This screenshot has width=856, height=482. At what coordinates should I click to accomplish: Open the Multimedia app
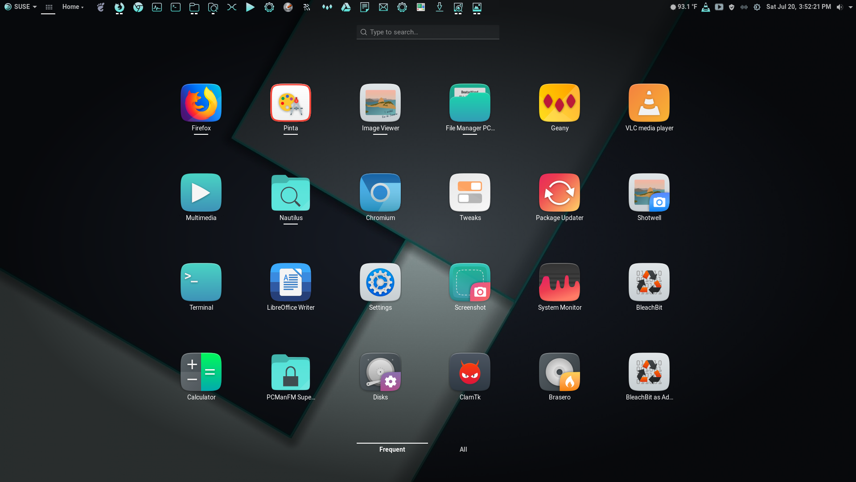pyautogui.click(x=201, y=193)
